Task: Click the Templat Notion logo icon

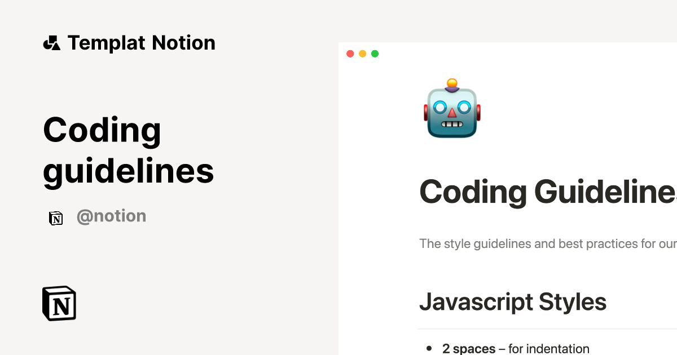Action: [52, 42]
